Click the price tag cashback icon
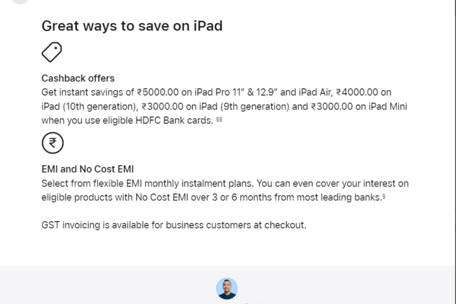Screen dimensions: 456x304 pos(52,52)
